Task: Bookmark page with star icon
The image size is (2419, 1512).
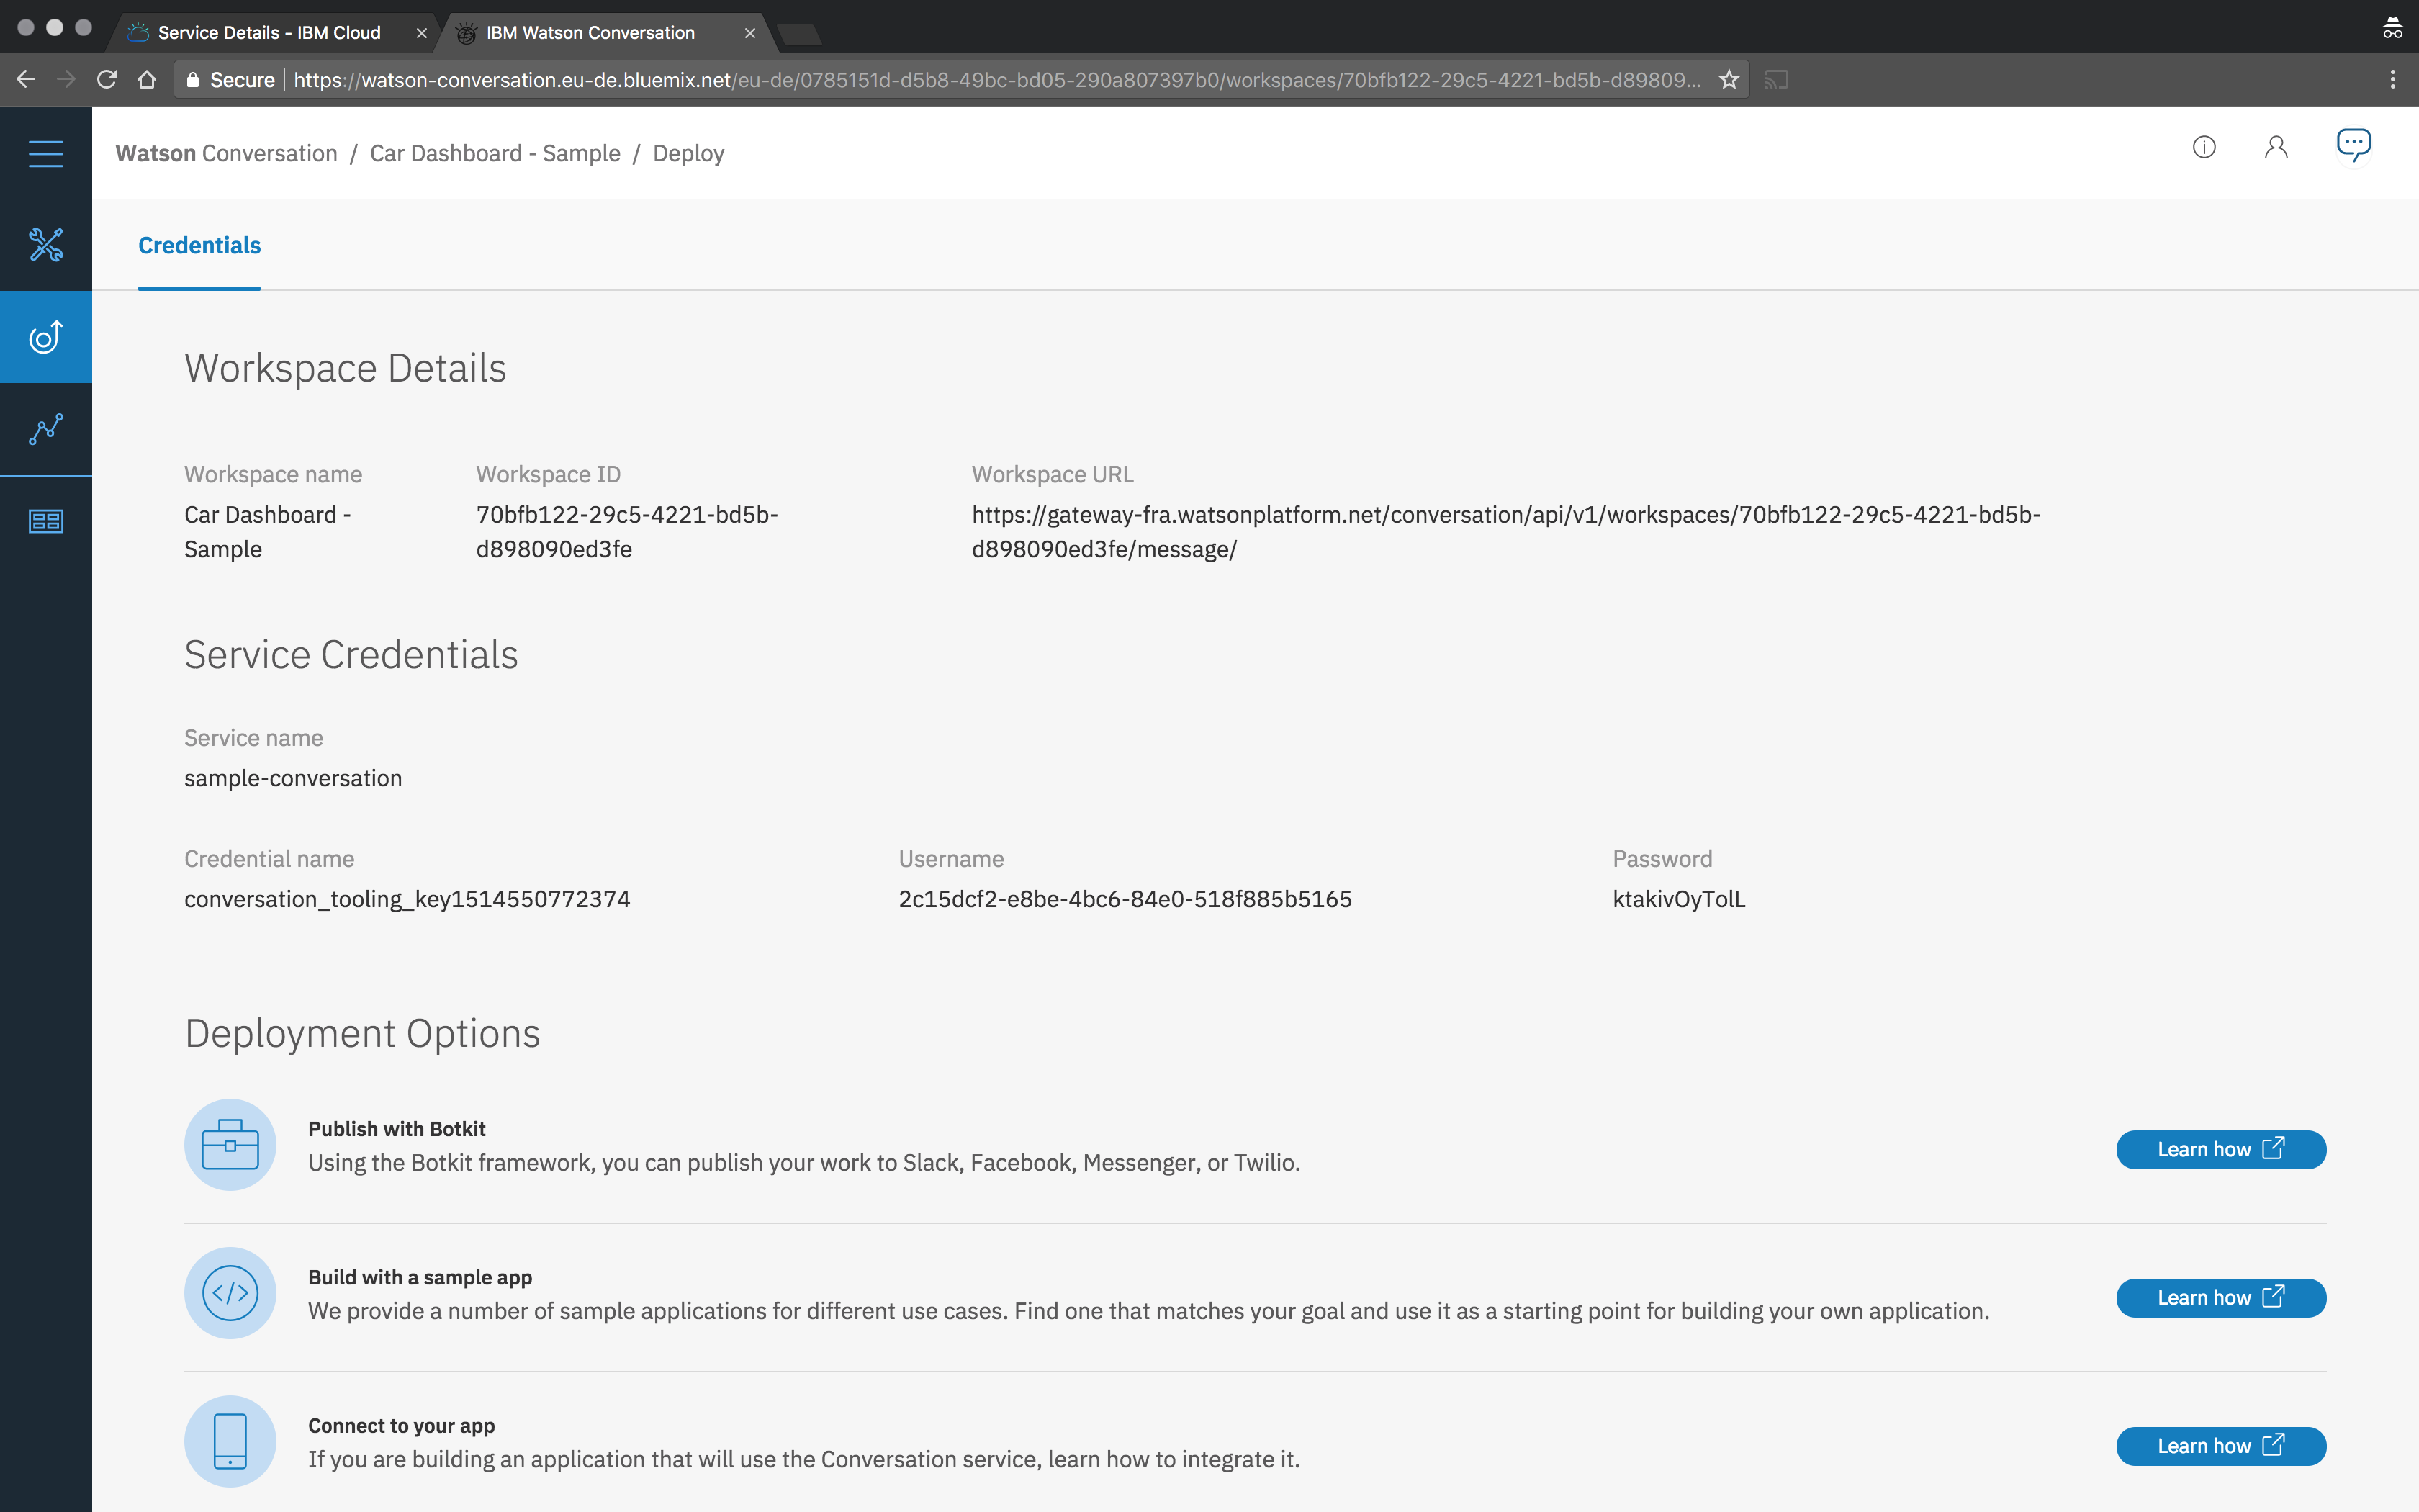Action: 1729,80
